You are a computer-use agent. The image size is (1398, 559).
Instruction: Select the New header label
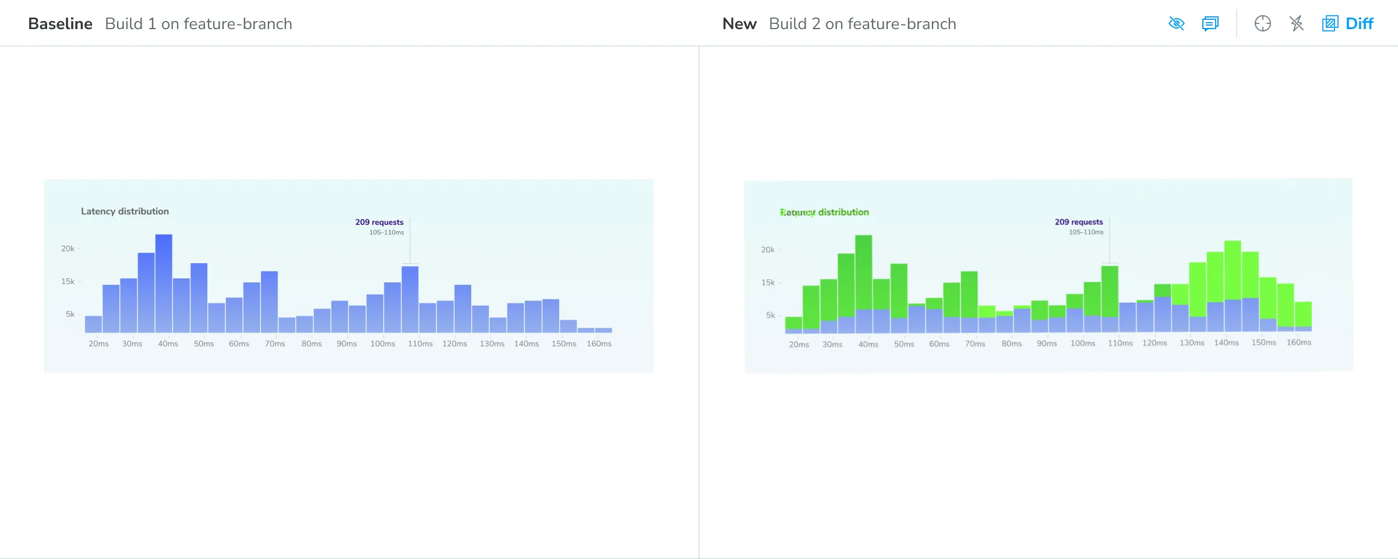[739, 23]
